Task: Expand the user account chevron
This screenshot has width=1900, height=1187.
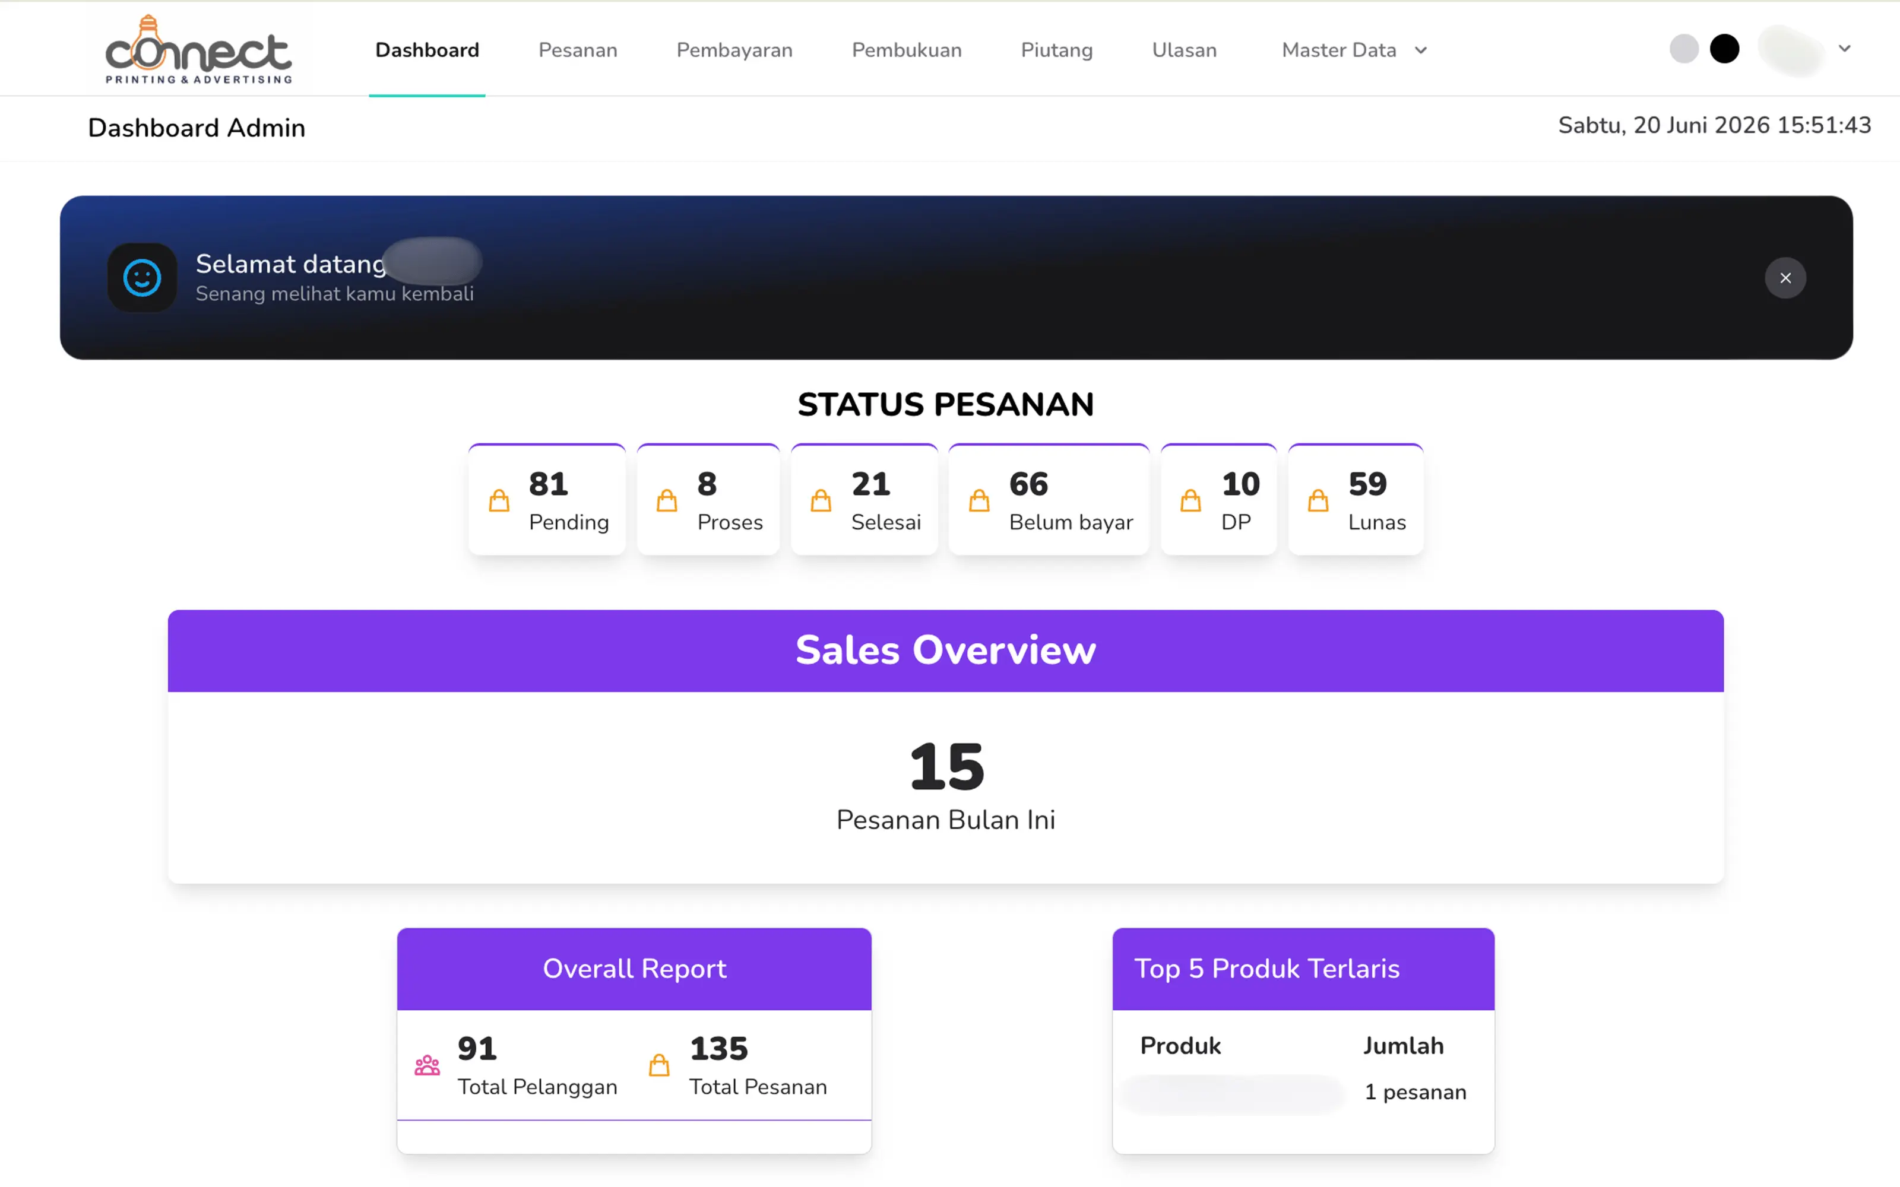Action: (x=1845, y=49)
